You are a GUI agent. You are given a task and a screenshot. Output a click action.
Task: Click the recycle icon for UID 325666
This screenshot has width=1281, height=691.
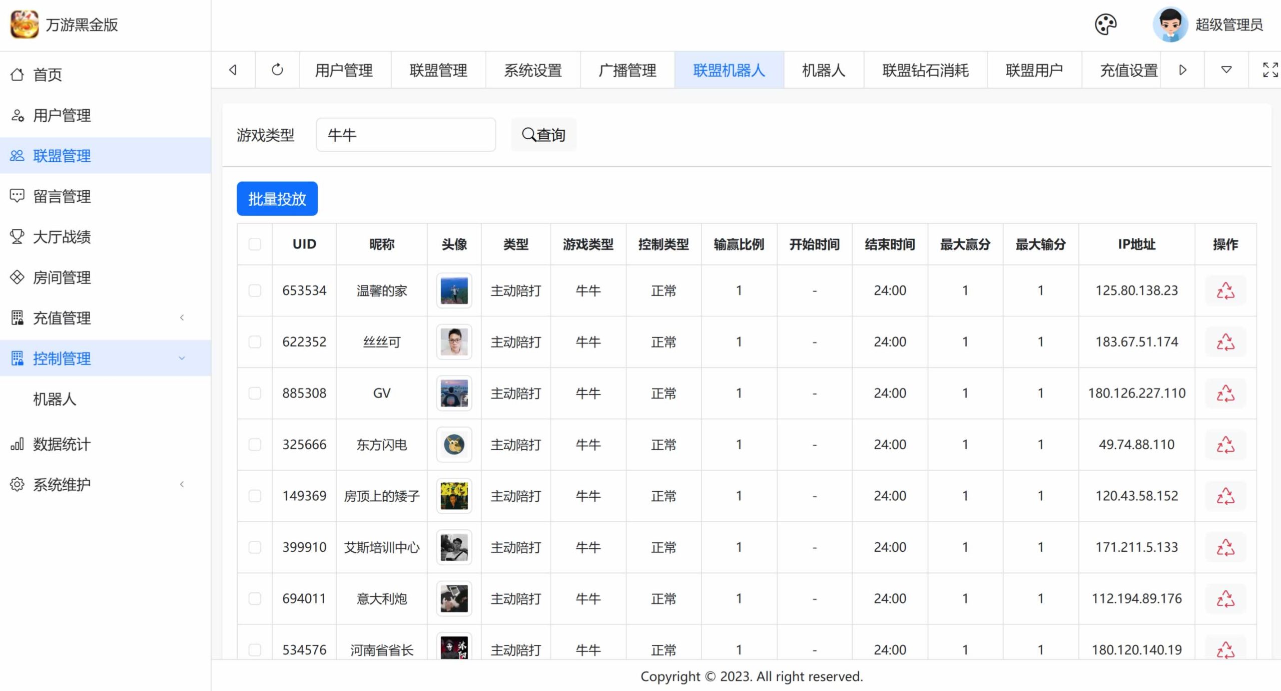pyautogui.click(x=1225, y=445)
